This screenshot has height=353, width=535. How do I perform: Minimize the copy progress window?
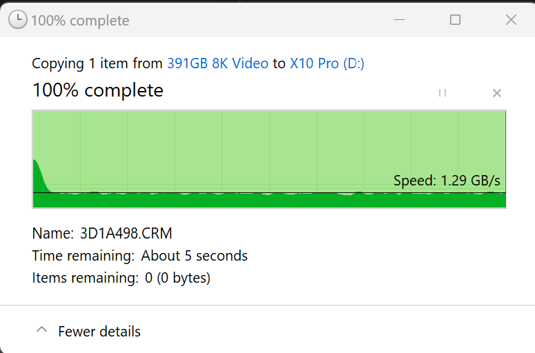[x=399, y=20]
